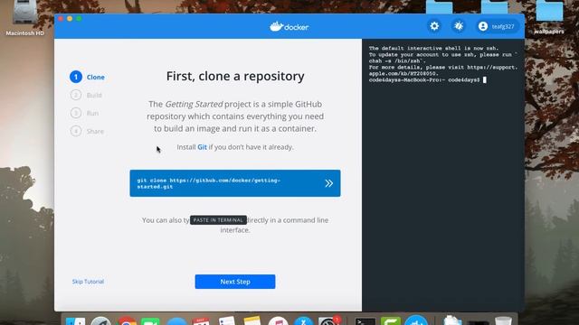Screen dimensions: 579x325
Task: Click Skip Tutorial link
Action: (88, 282)
